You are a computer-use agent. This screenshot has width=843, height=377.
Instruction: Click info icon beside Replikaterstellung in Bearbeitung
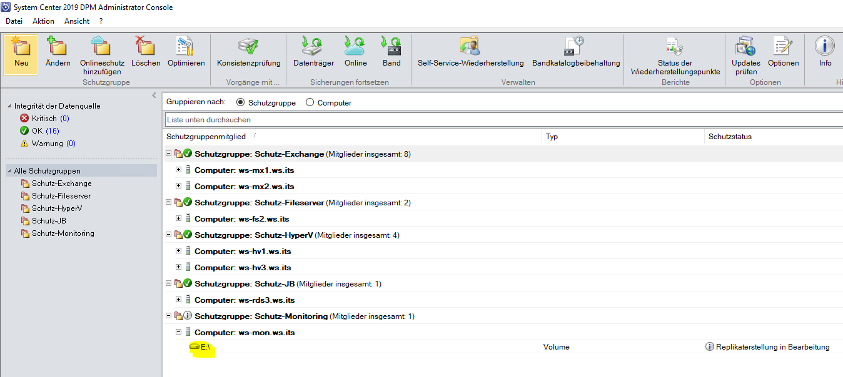tap(710, 346)
